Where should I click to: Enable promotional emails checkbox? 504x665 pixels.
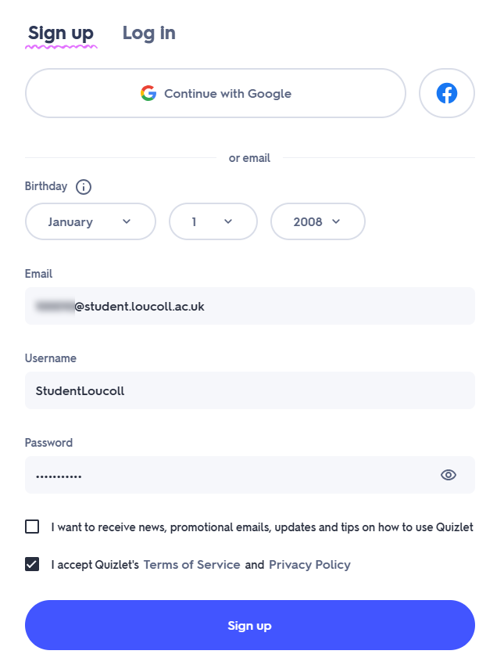[x=32, y=527]
